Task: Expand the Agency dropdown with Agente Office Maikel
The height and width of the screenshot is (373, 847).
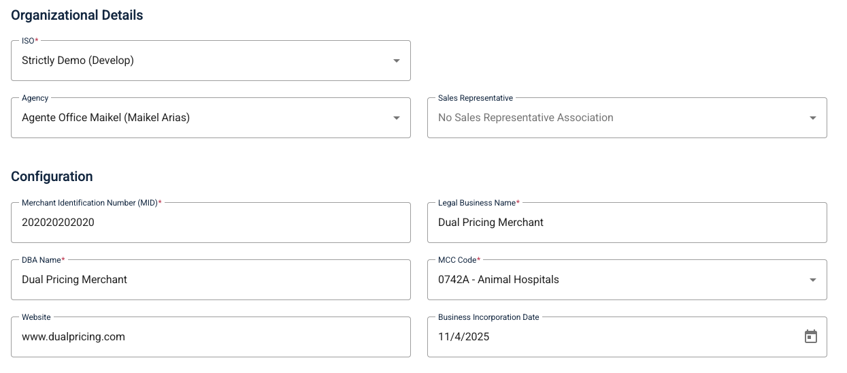Action: point(211,118)
